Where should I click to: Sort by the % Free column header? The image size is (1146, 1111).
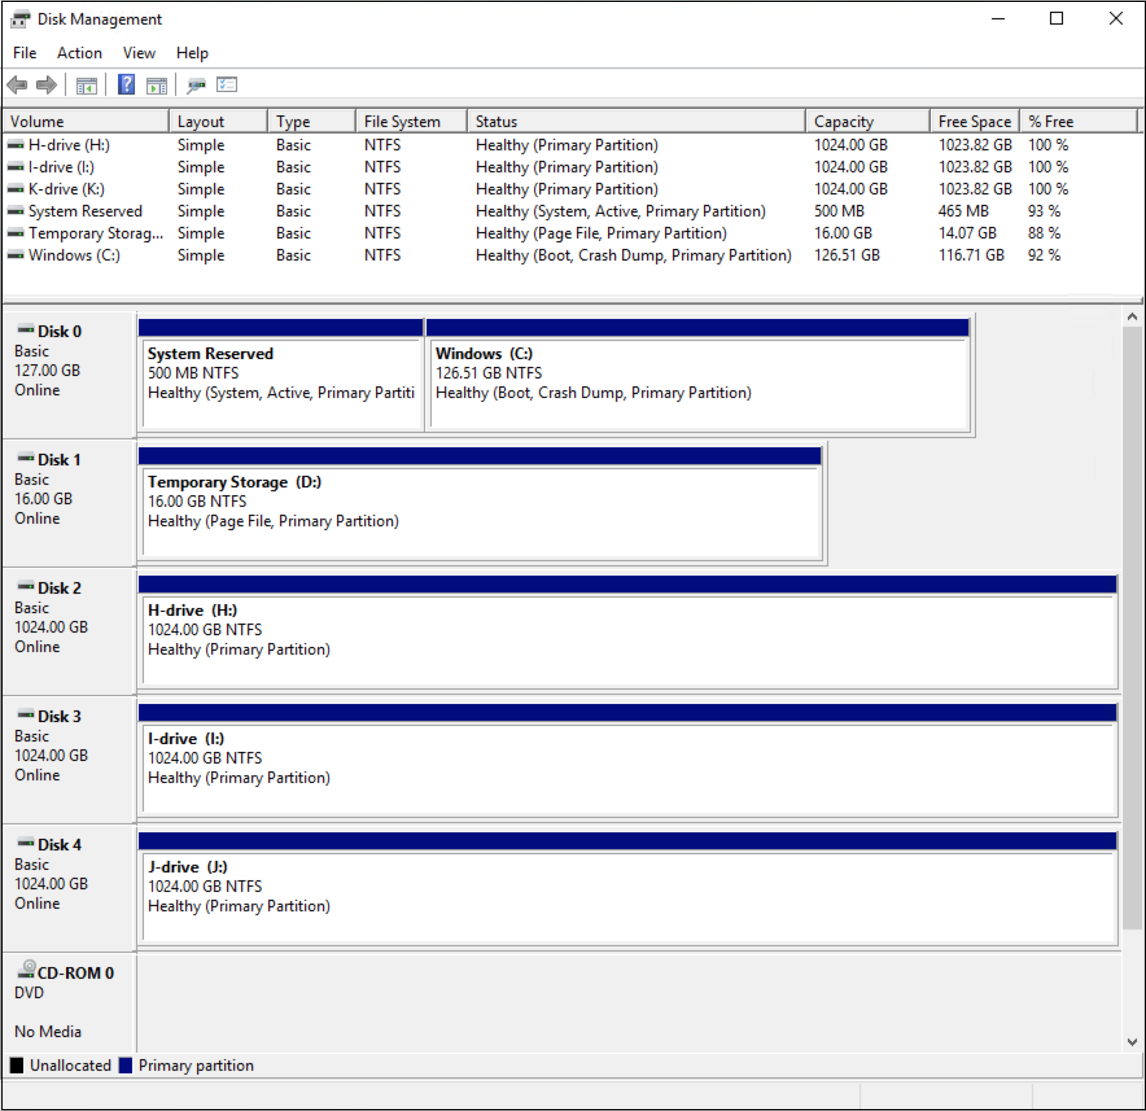1079,121
